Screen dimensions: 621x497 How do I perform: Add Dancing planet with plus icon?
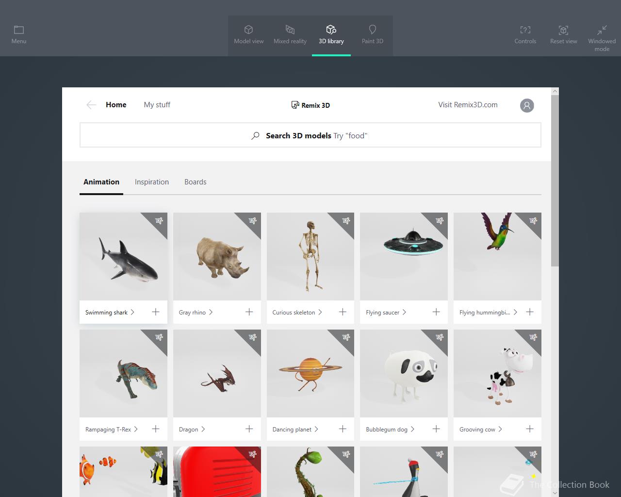point(343,429)
